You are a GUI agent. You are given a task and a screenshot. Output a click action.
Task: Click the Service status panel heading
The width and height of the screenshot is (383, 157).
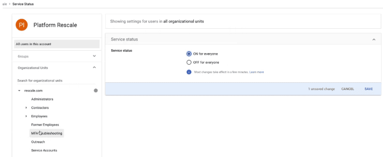click(124, 39)
